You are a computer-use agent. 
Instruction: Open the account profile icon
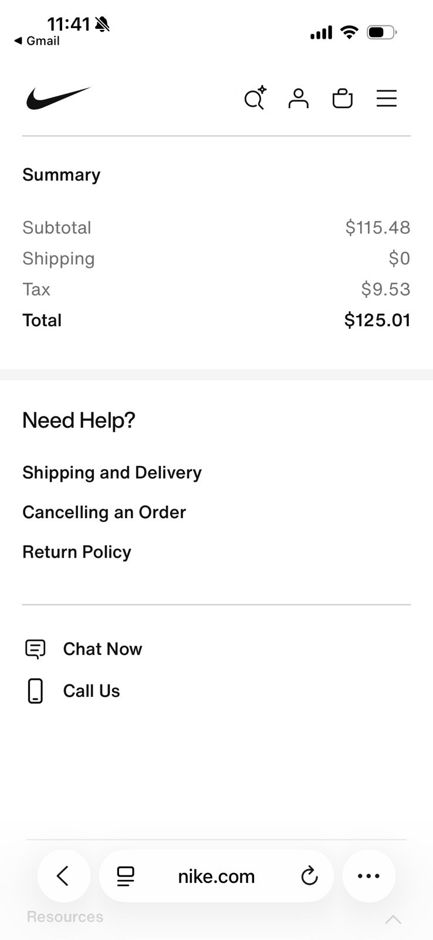click(x=298, y=98)
